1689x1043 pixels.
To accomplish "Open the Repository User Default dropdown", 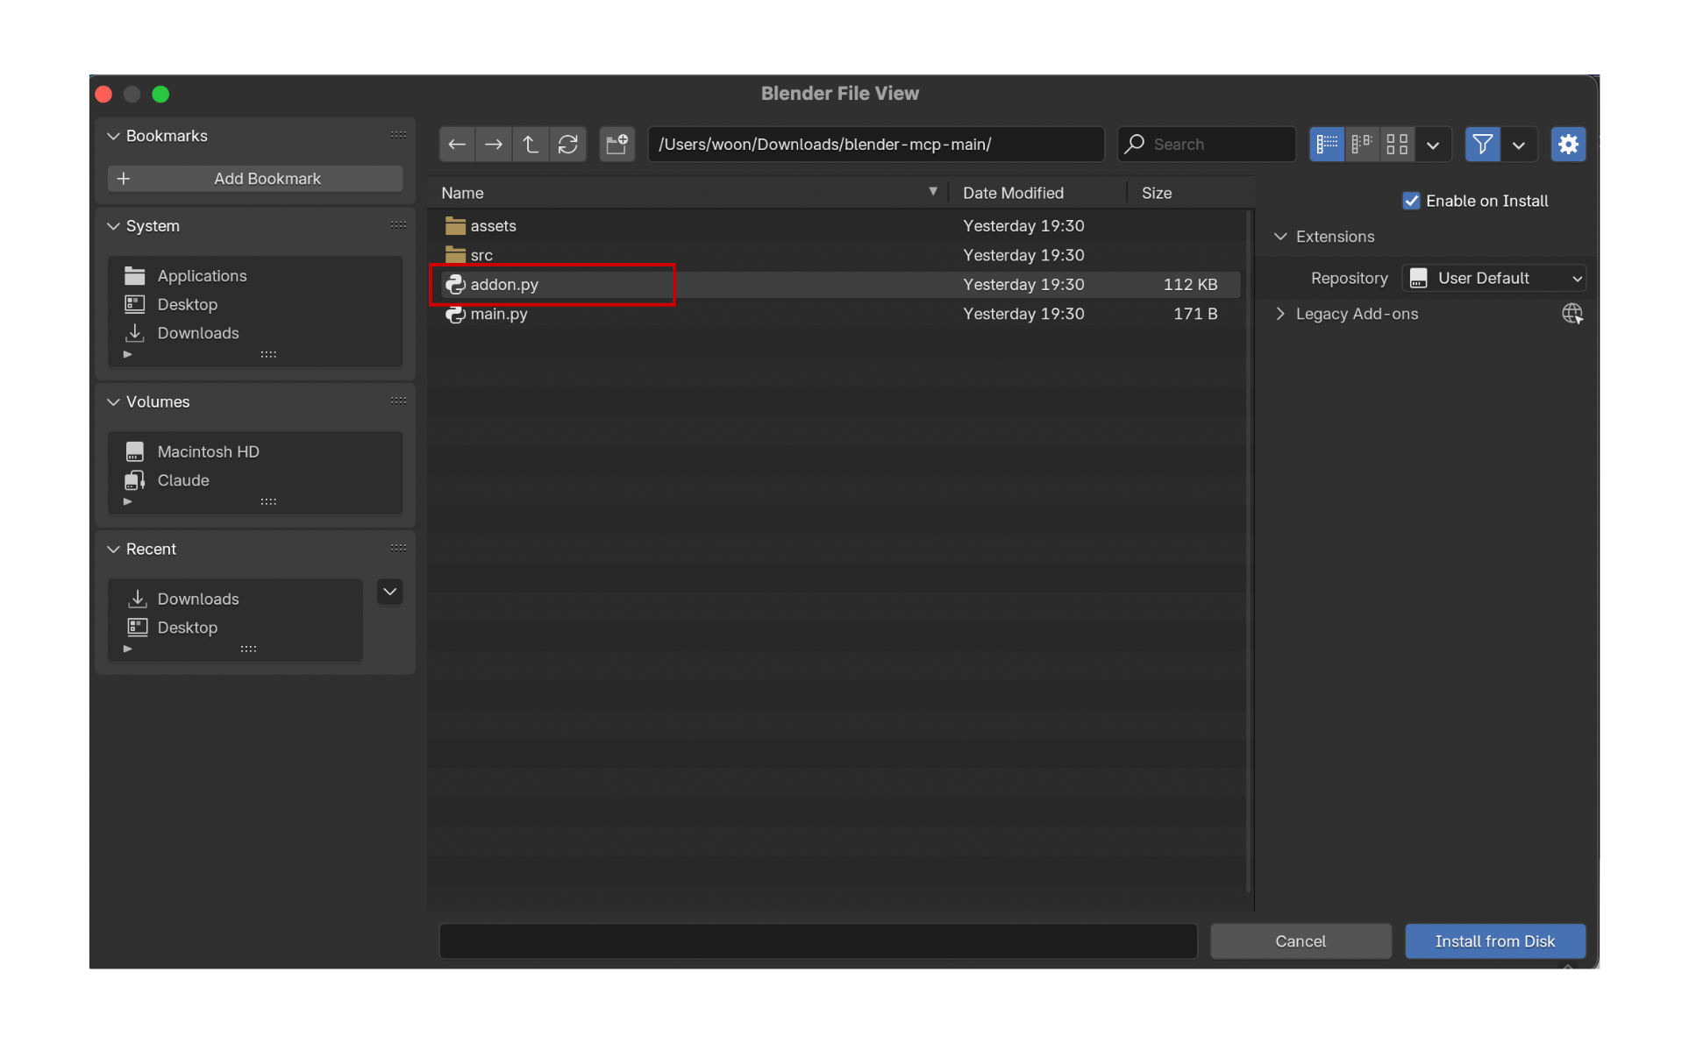I will (x=1493, y=278).
